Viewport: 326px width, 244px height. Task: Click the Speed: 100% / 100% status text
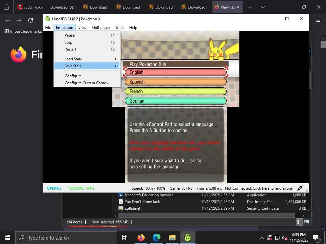tap(148, 188)
